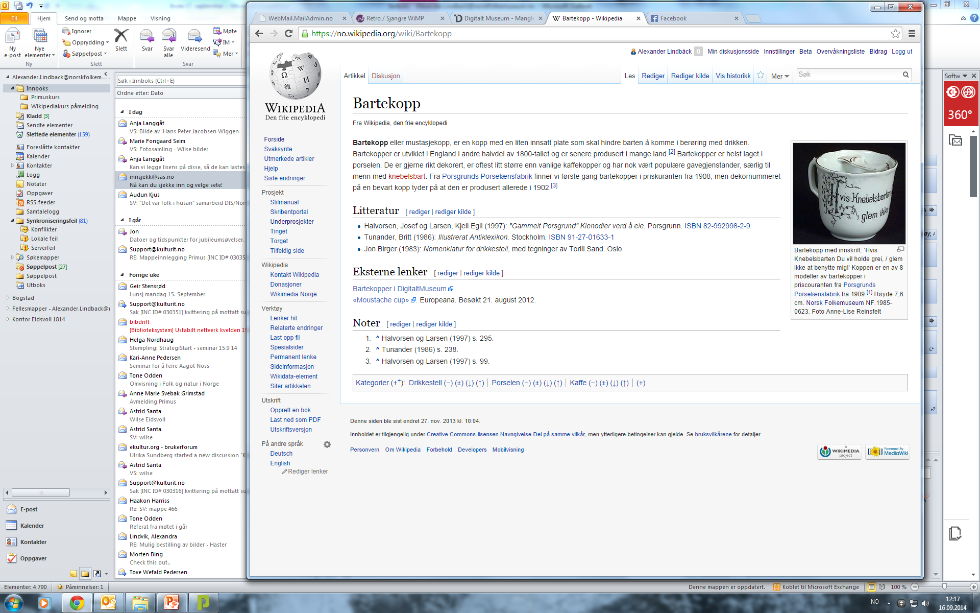Click the Powered by MediaWiki badge
Screen dimensions: 980x613
tap(888, 452)
